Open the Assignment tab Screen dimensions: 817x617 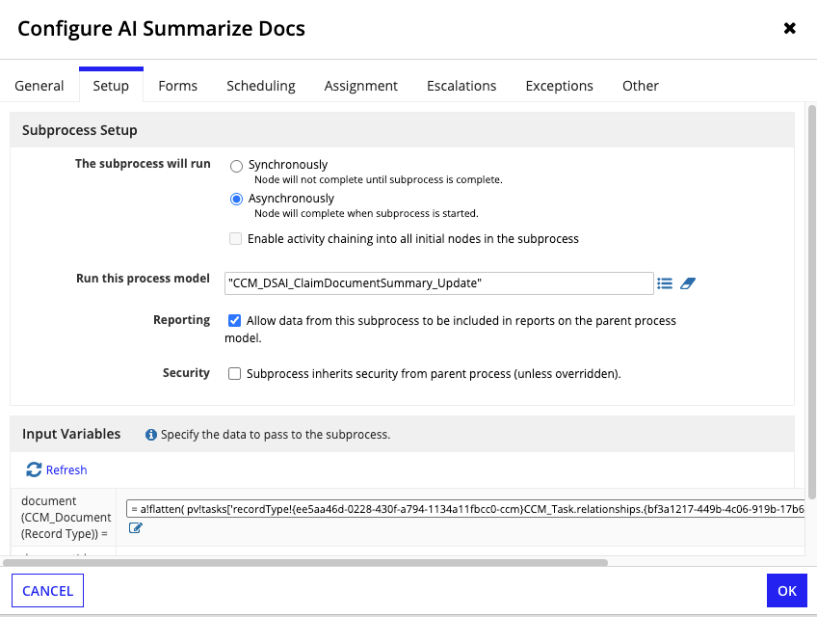point(360,86)
